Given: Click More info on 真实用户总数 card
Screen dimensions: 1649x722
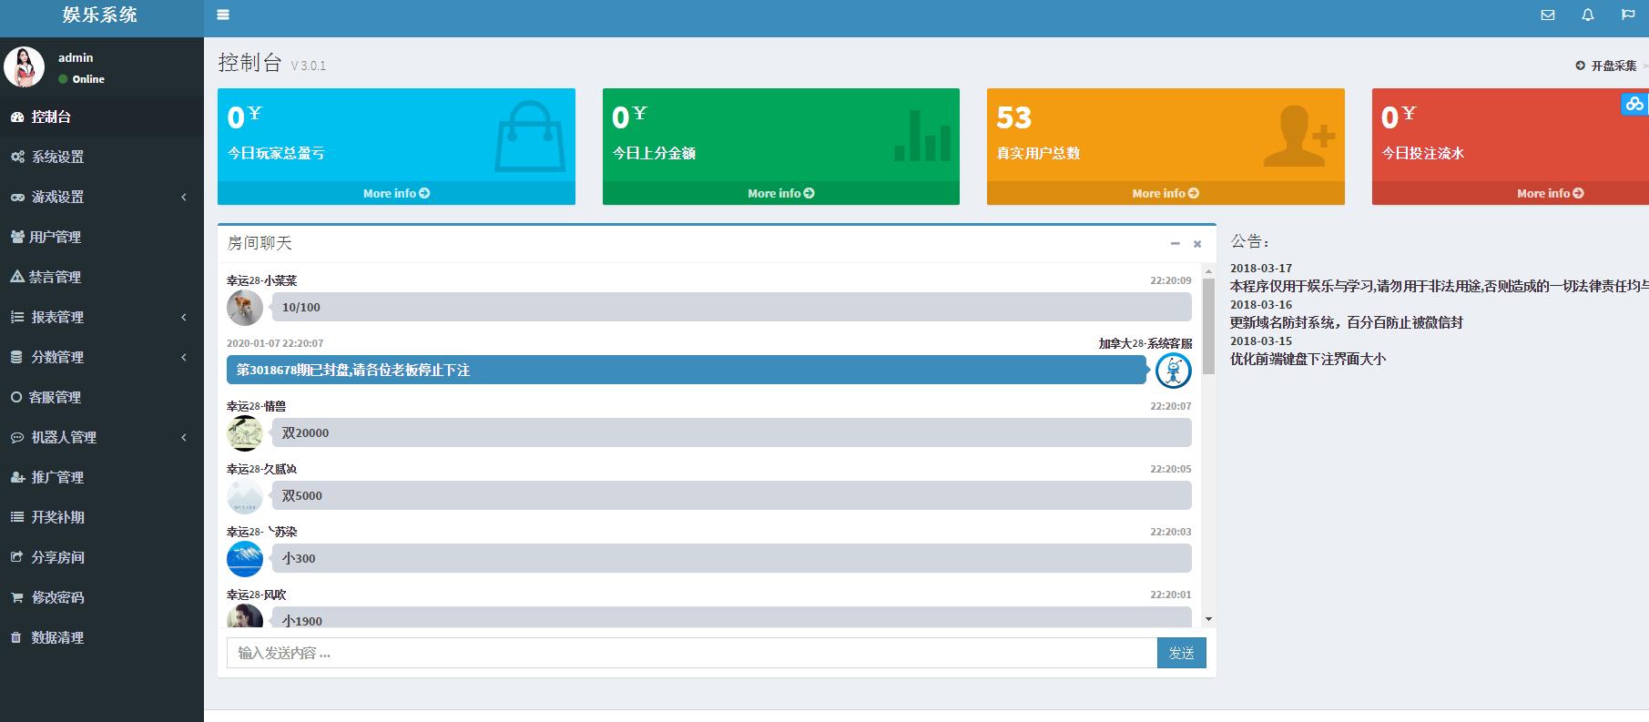Looking at the screenshot, I should click(x=1165, y=193).
